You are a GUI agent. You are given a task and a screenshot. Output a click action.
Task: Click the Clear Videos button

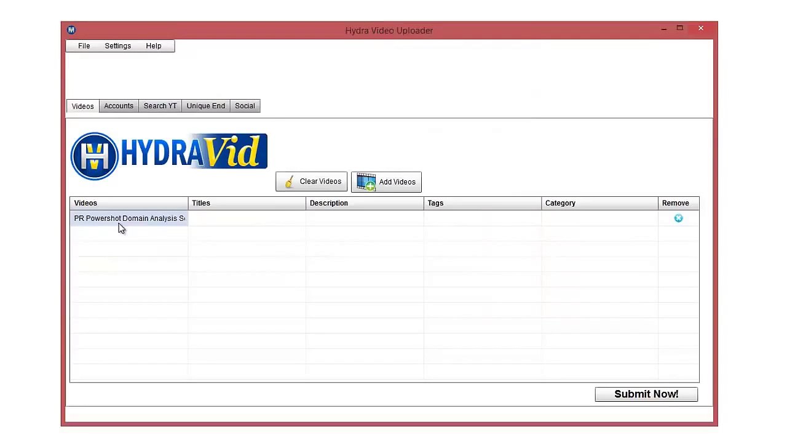(311, 182)
